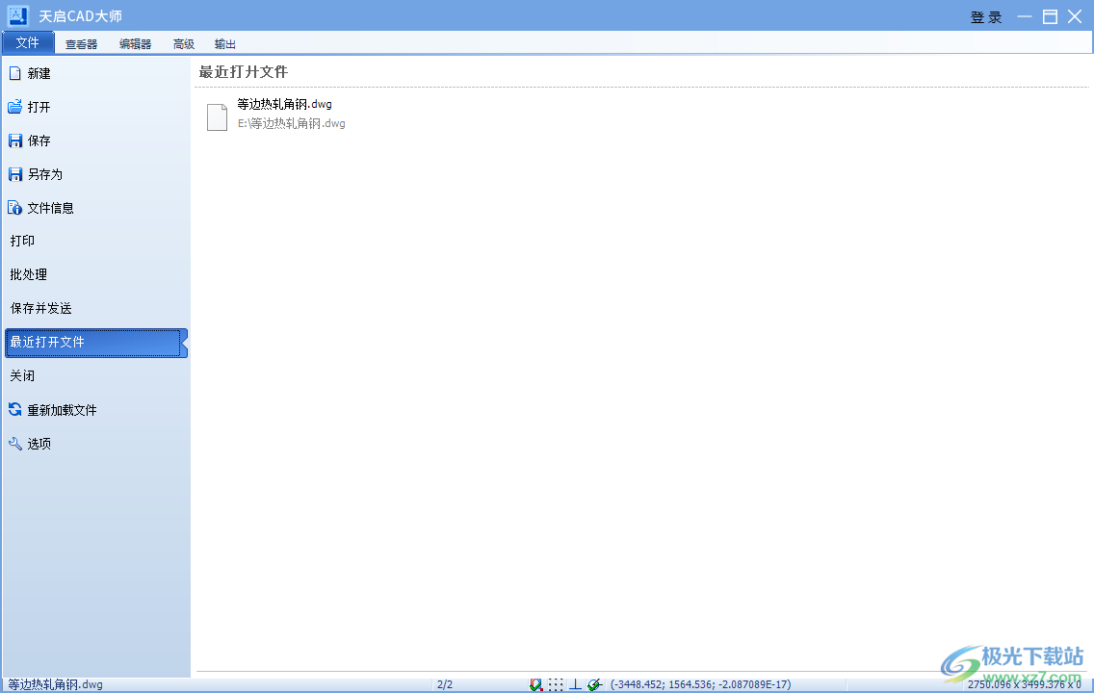The image size is (1094, 693).
Task: Click the info document icon beside 文件信息
Action: tap(14, 208)
